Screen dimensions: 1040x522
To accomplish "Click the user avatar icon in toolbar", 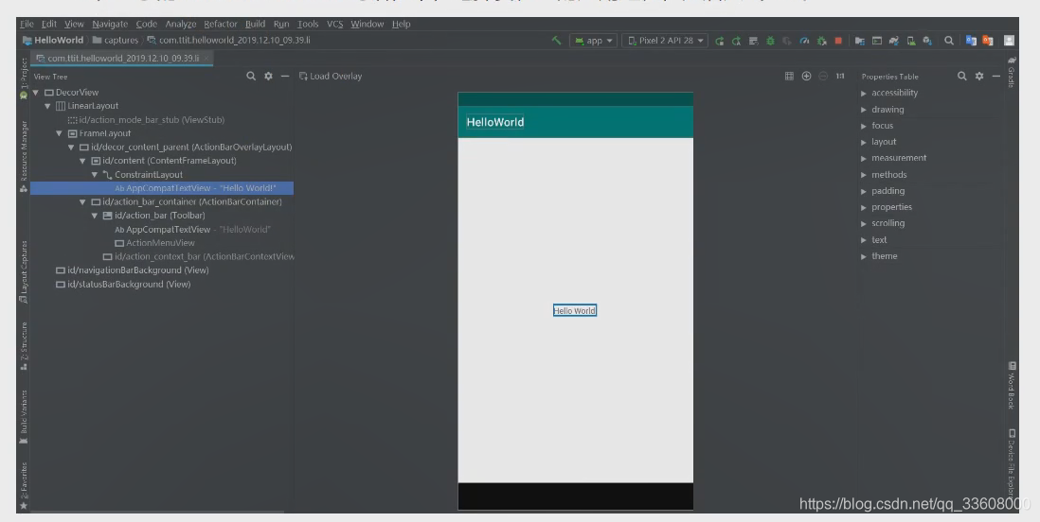I will (1009, 41).
